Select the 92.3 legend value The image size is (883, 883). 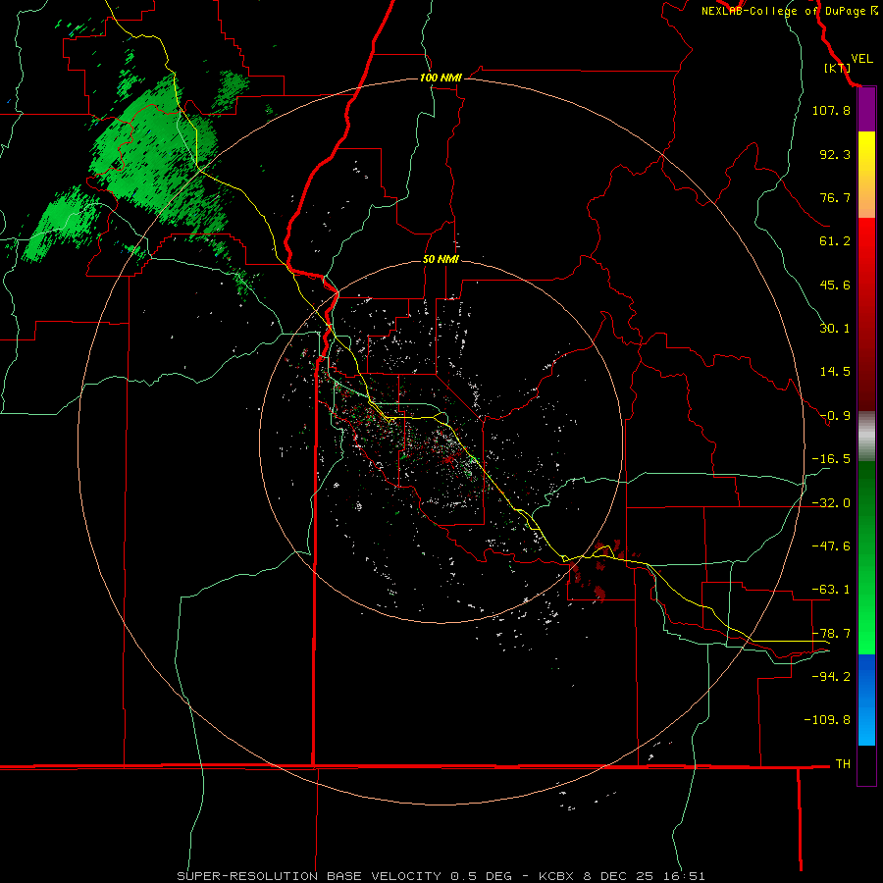835,154
